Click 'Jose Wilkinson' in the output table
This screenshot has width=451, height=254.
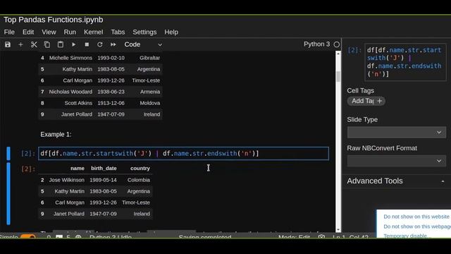67,180
